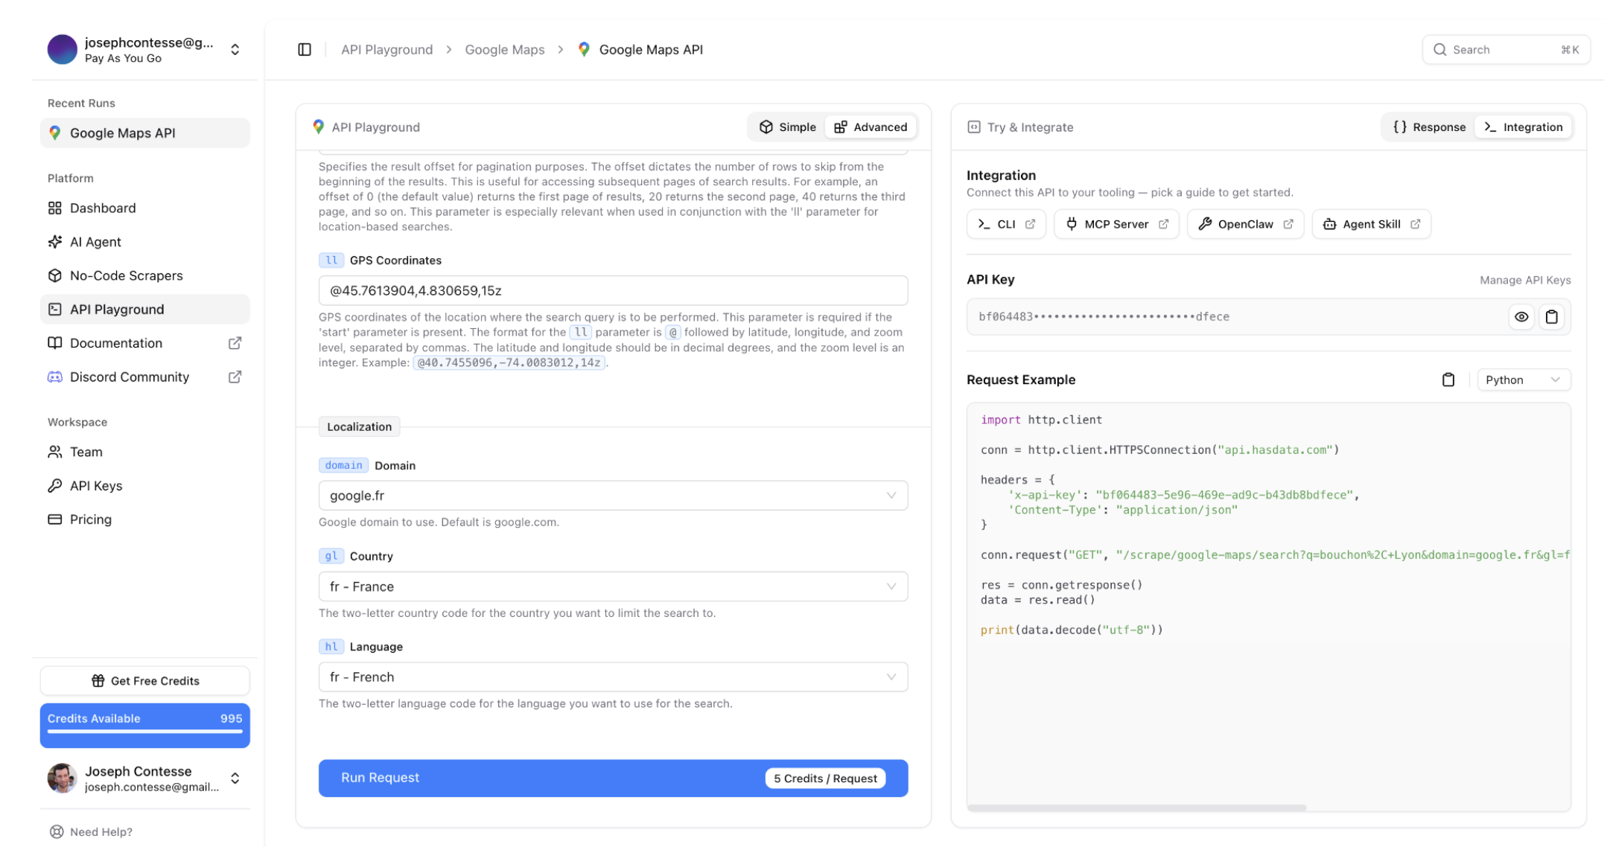Viewport: 1604px width, 847px height.
Task: Click the code horizontal scrollbar
Action: 1136,808
